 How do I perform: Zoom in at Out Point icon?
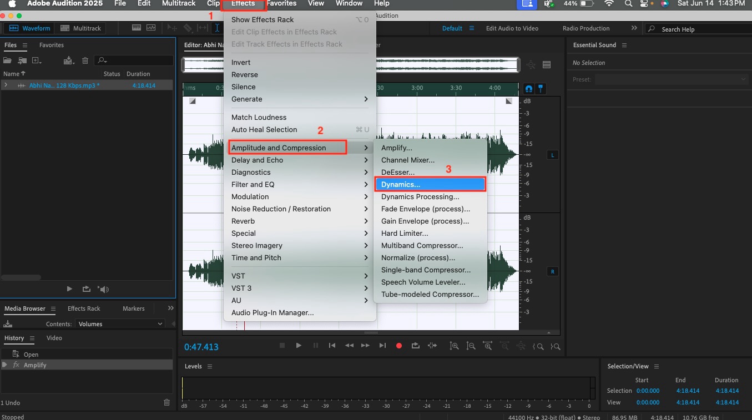click(555, 346)
